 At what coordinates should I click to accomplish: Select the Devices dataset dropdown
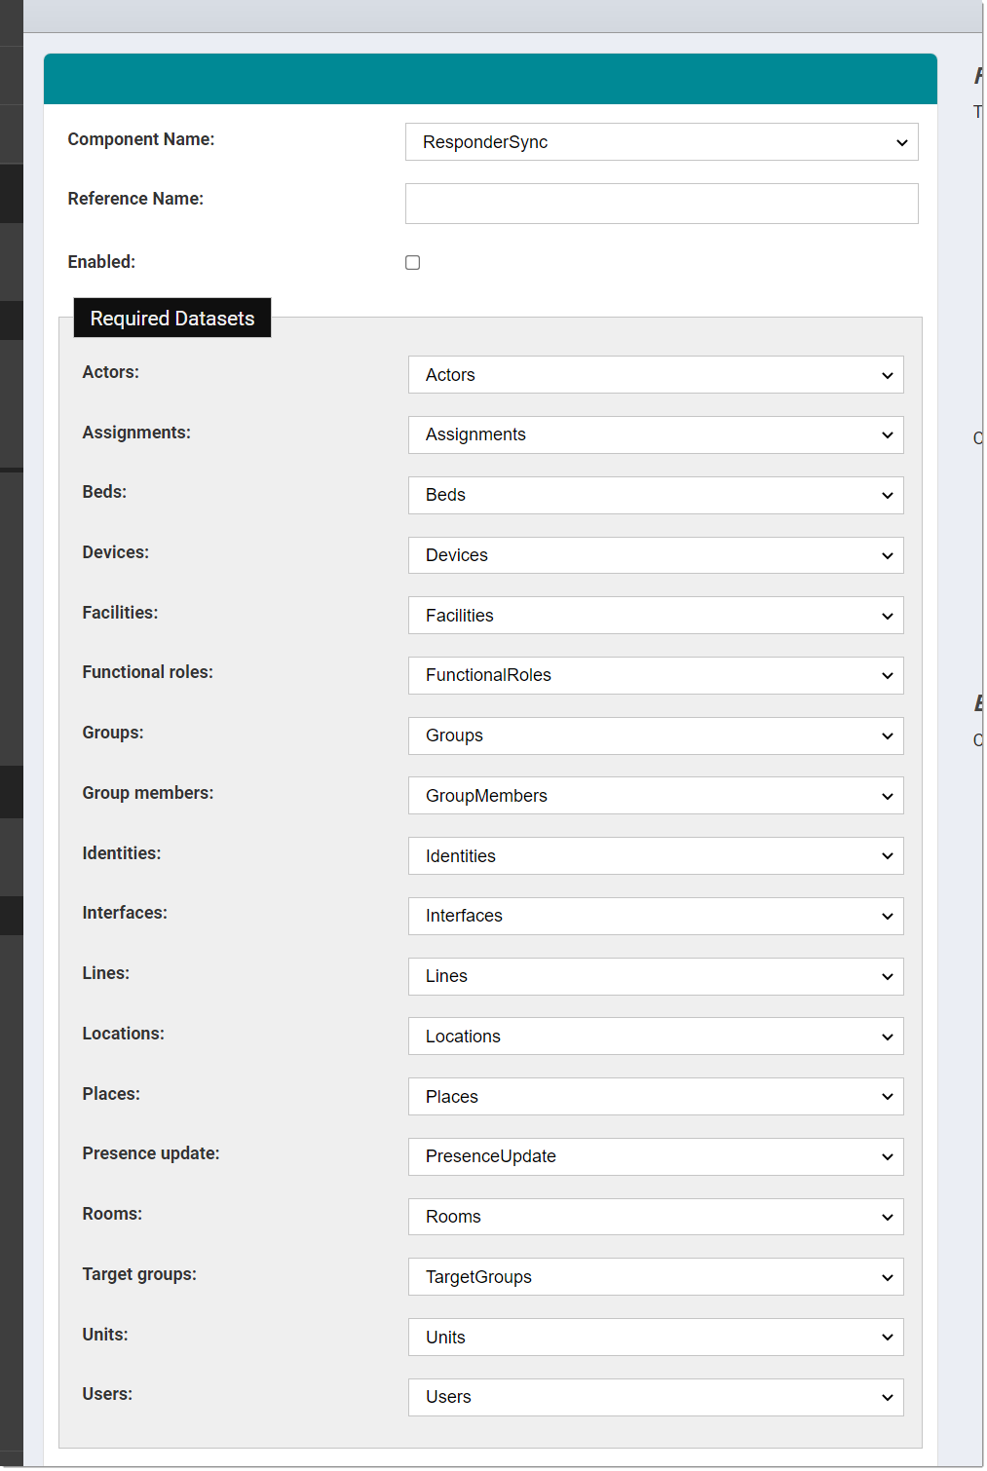(655, 555)
